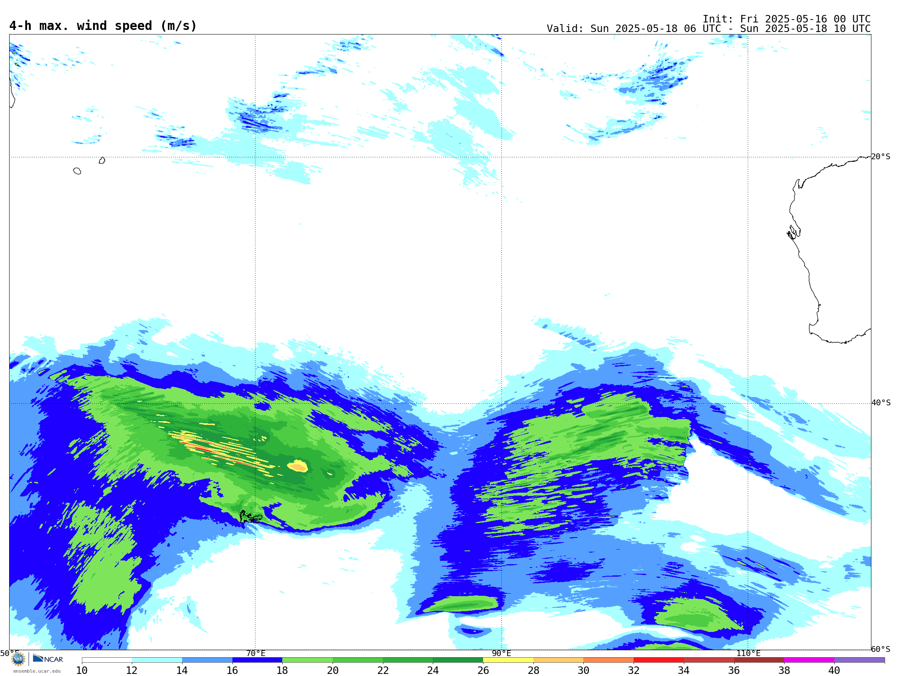Click the yellow 26-28 colorbar swatch
Viewport: 898px width, 676px height.
pyautogui.click(x=508, y=660)
